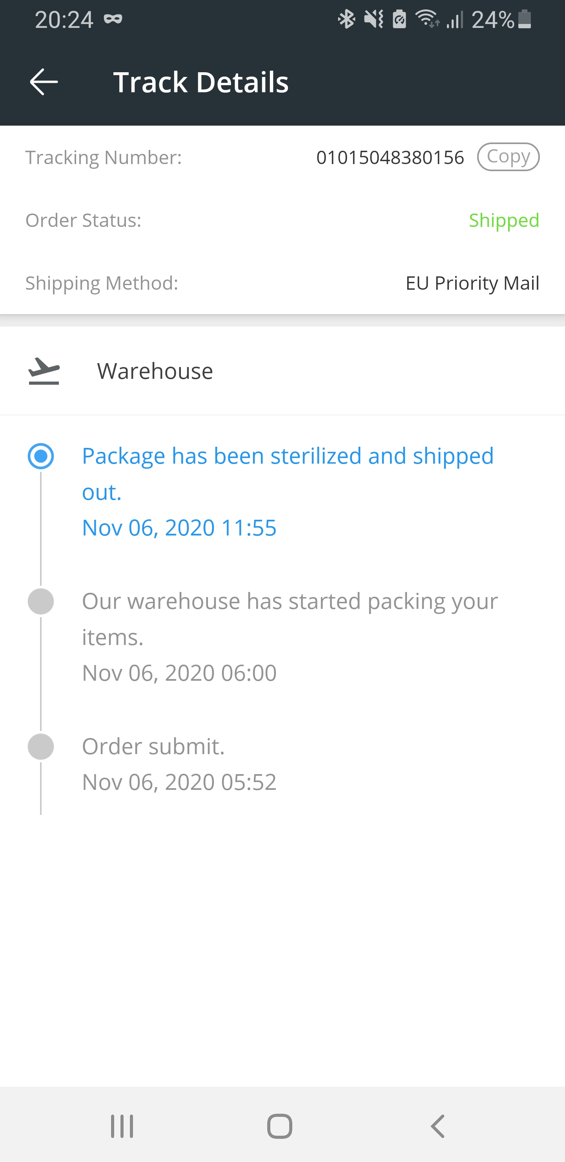Tap the Bluetooth status icon
Screen dimensions: 565x1162
click(346, 19)
